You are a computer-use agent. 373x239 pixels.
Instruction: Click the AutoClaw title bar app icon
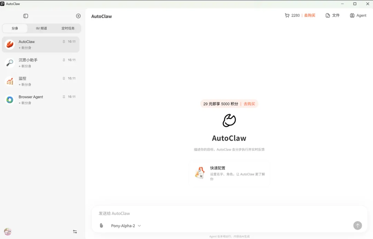(x=2, y=4)
